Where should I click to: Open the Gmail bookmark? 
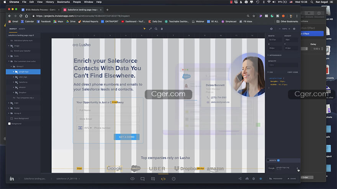point(13,21)
